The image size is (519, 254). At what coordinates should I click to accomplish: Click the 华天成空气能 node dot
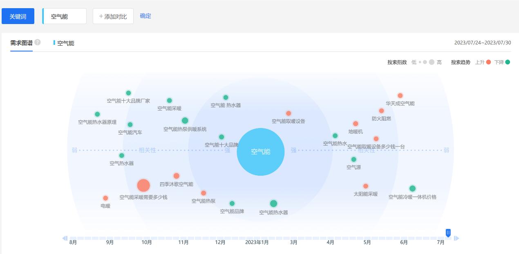pos(400,95)
